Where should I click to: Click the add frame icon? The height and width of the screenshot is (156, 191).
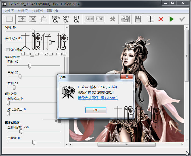click(22, 19)
